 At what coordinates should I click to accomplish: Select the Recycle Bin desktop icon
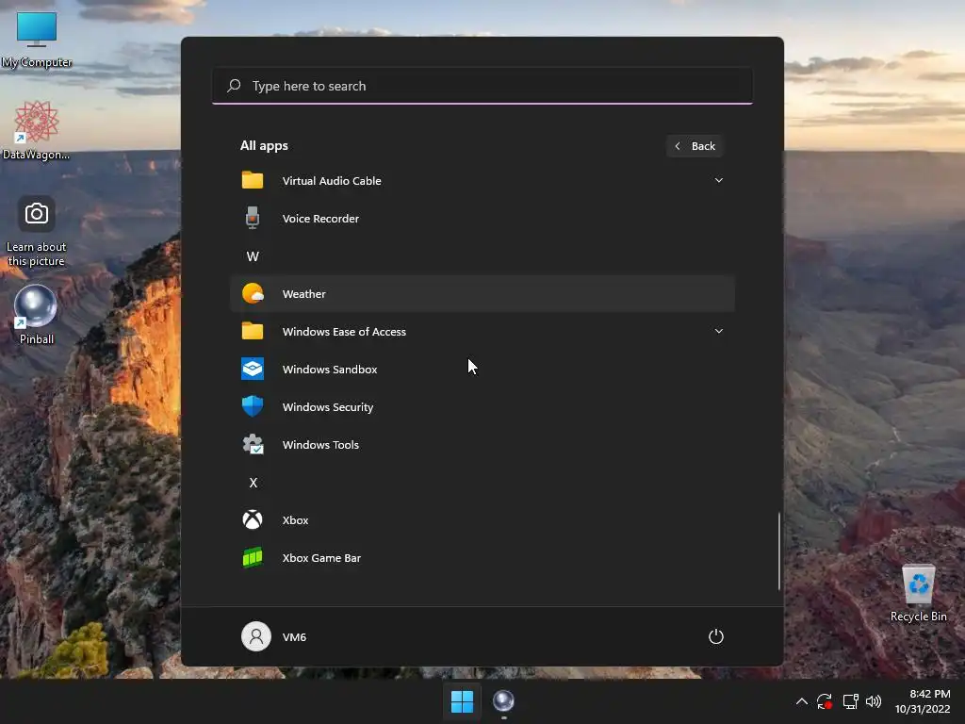pos(918,593)
